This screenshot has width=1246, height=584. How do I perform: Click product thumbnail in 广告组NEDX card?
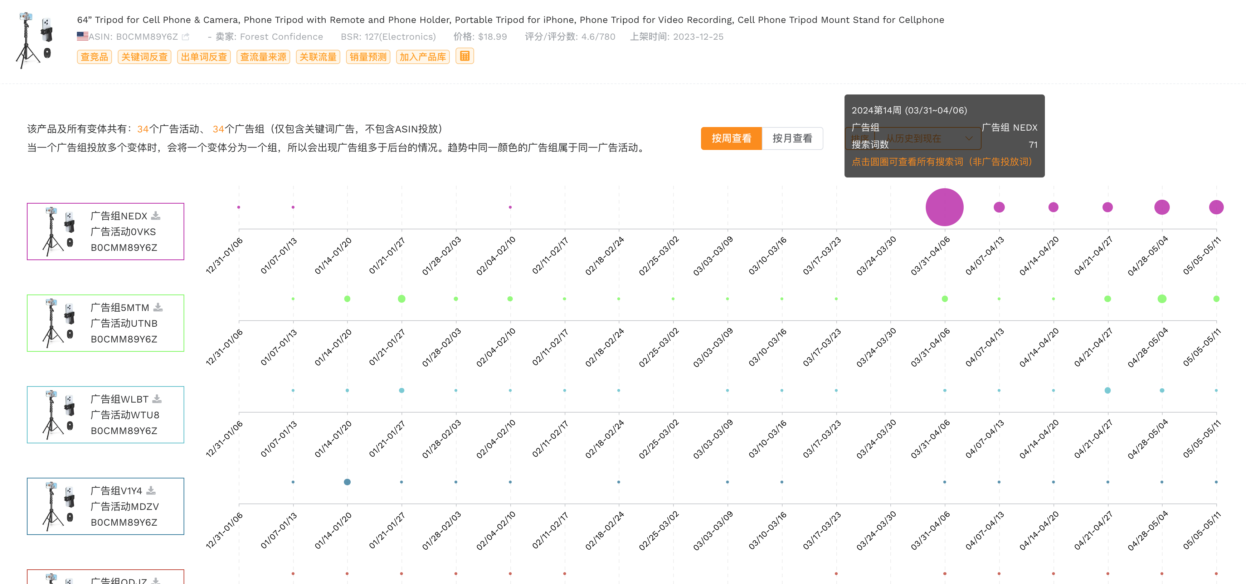59,231
